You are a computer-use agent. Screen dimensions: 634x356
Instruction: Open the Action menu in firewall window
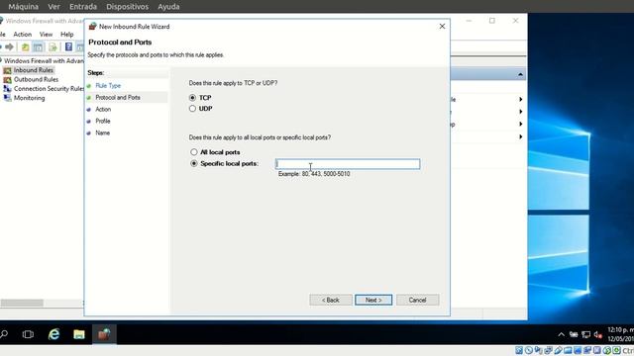tap(22, 35)
